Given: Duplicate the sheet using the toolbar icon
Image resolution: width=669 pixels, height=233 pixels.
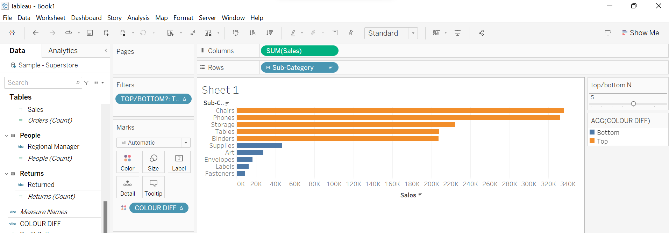Looking at the screenshot, I should 192,33.
